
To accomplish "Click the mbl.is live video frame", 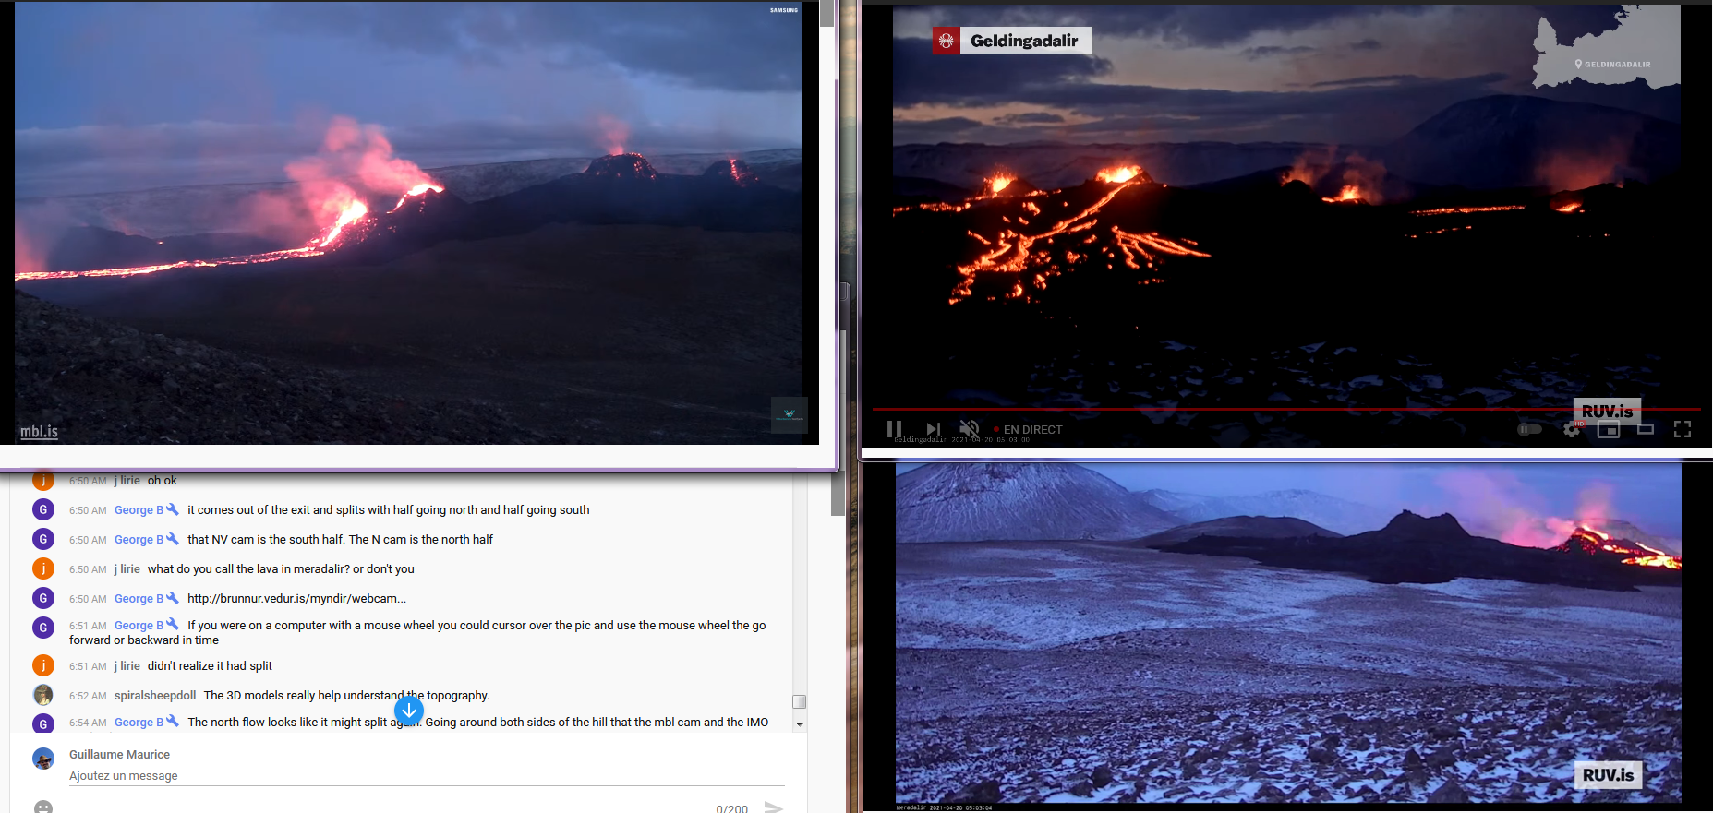I will click(x=409, y=221).
